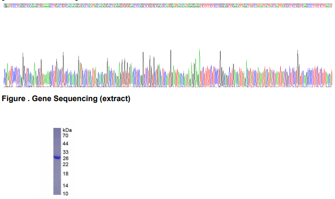Select the 44 kDa marker label
Image resolution: width=335 pixels, height=199 pixels.
(65, 144)
